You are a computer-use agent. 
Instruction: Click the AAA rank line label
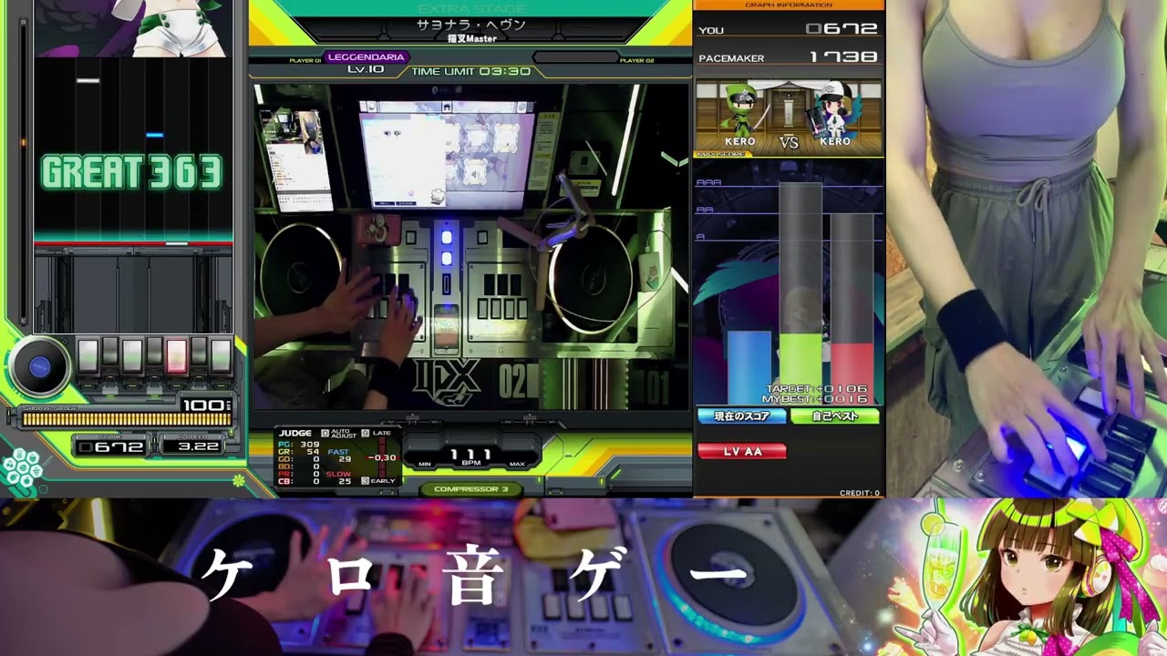tap(708, 182)
